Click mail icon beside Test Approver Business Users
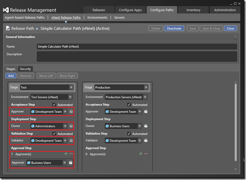This screenshot has height=180, width=246. click(70, 162)
